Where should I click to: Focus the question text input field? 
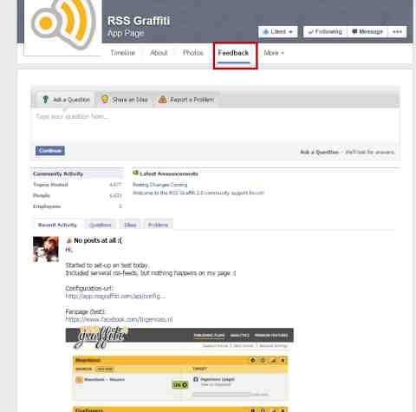tap(215, 125)
